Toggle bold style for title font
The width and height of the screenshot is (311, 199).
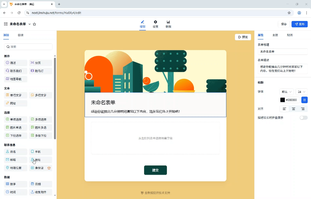pyautogui.click(x=304, y=100)
